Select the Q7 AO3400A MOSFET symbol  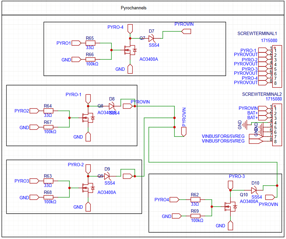click(129, 50)
